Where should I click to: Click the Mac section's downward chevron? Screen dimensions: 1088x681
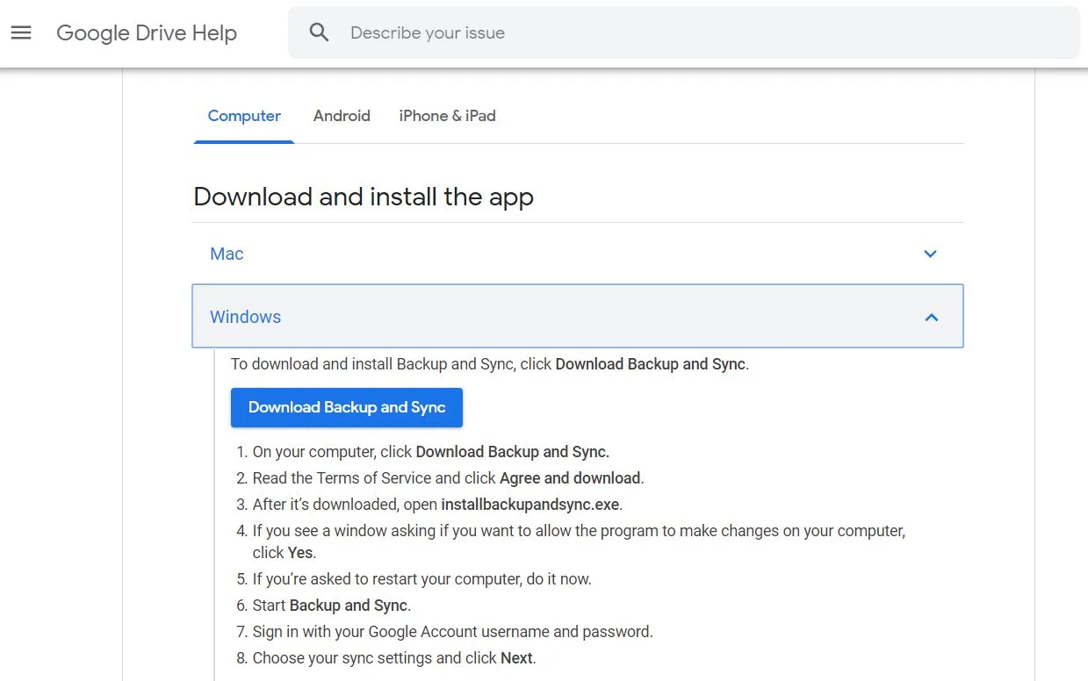tap(930, 254)
